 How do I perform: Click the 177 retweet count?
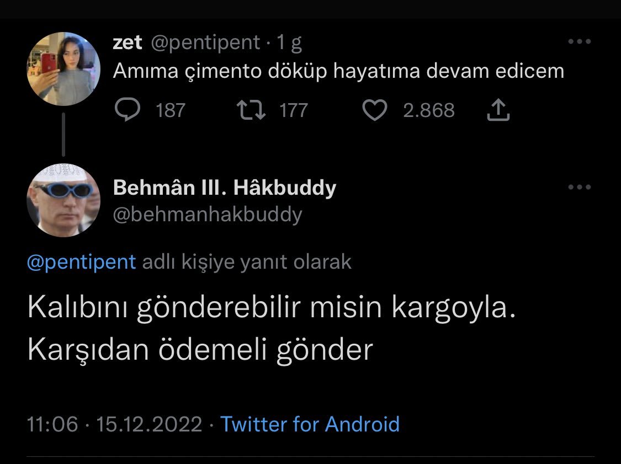(x=293, y=110)
